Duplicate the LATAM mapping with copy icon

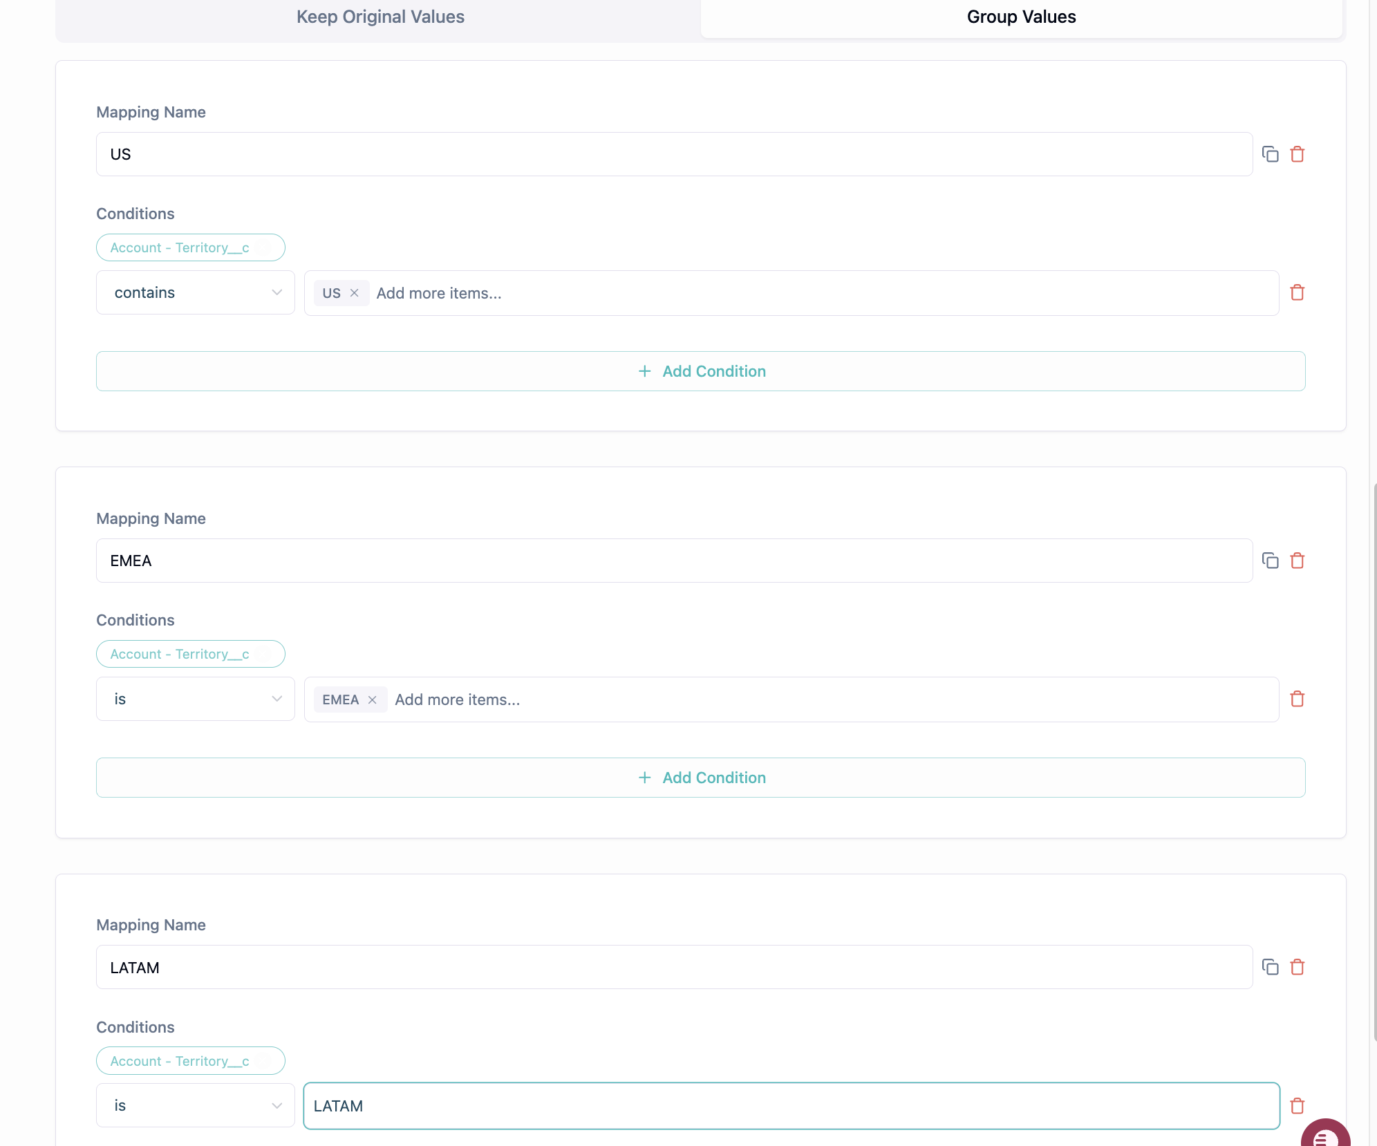pos(1270,967)
